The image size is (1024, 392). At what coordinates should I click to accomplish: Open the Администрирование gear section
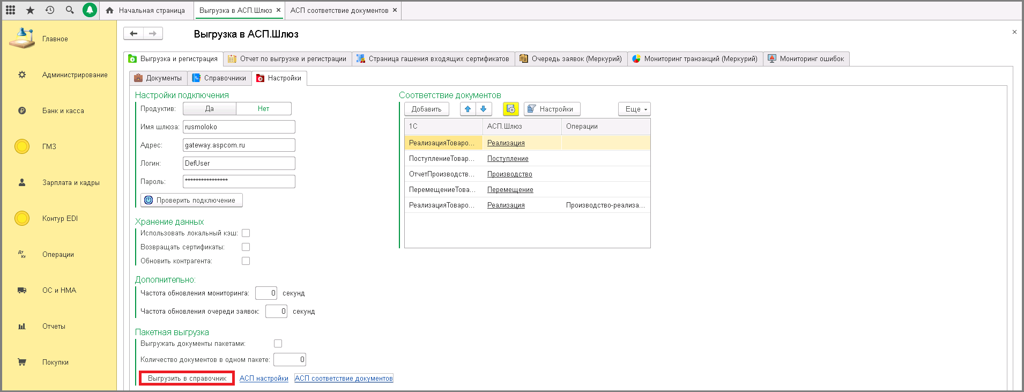coord(59,75)
